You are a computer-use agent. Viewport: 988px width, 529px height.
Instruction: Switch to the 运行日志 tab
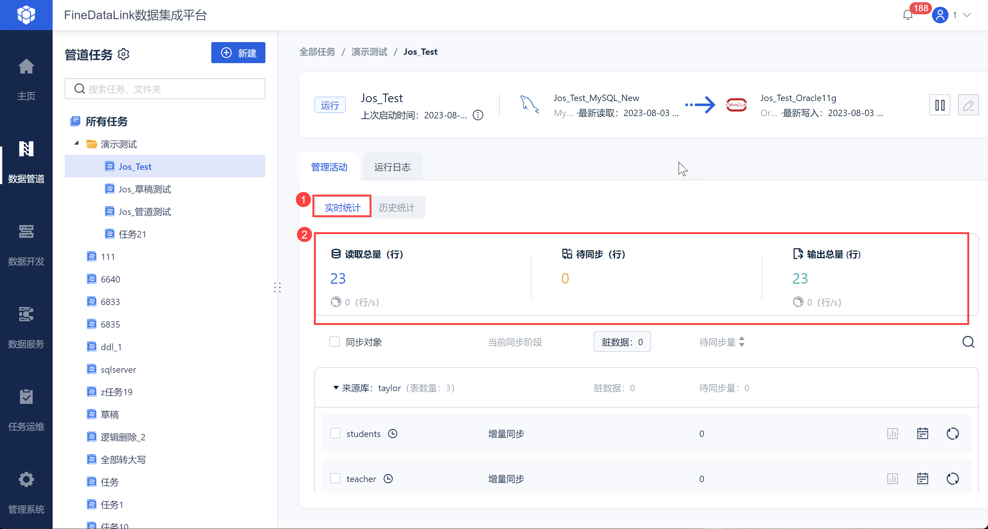pos(392,167)
